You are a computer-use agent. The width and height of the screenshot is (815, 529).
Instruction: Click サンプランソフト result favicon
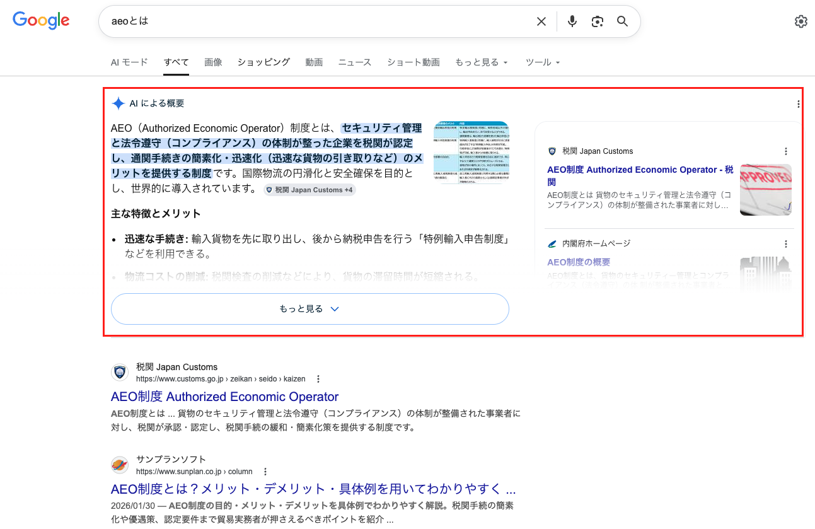120,465
